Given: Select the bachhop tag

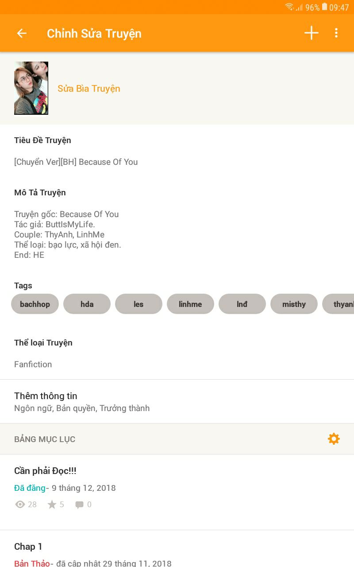Looking at the screenshot, I should click(x=35, y=304).
